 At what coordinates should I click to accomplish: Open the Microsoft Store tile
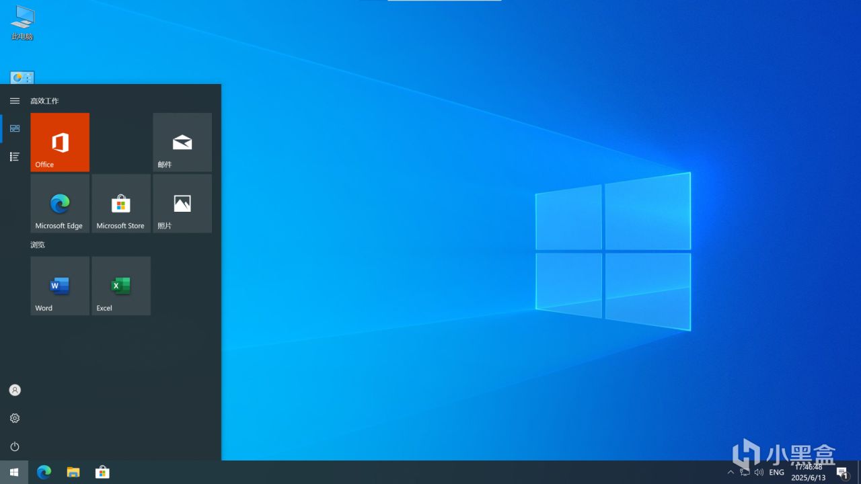point(121,204)
